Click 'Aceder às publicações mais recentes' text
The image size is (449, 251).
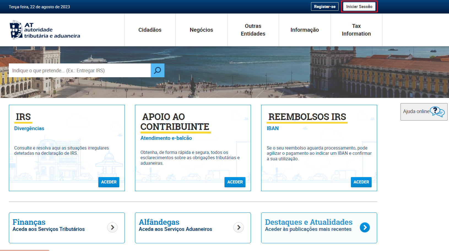coord(308,229)
